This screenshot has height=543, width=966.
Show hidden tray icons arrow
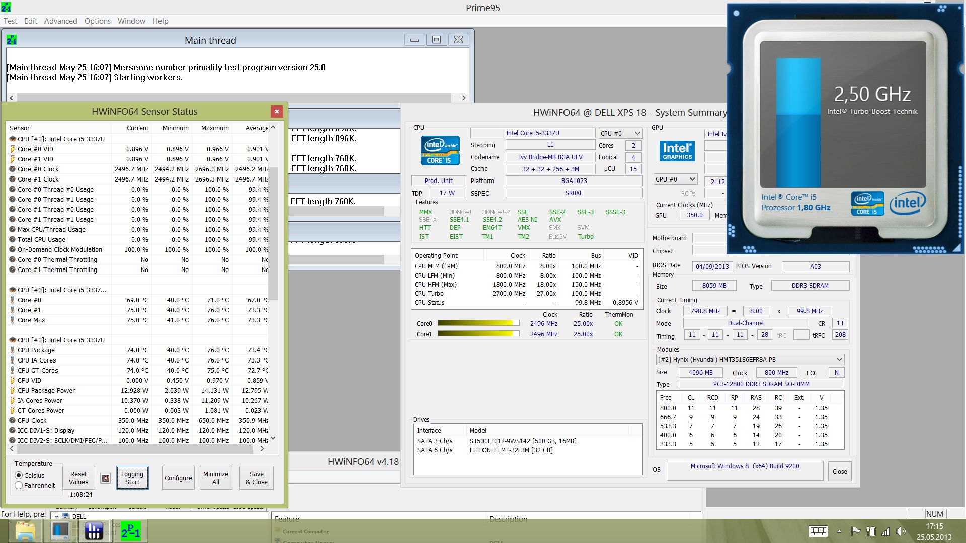[x=839, y=531]
